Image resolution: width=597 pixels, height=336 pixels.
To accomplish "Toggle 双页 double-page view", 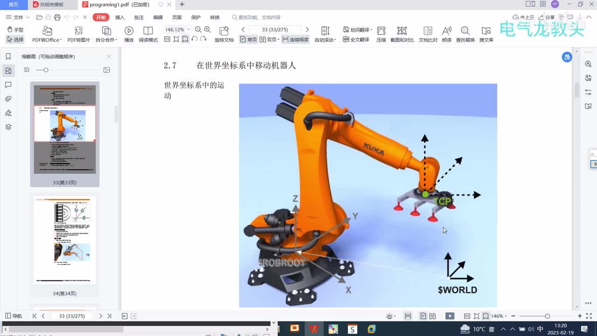I will [x=269, y=40].
